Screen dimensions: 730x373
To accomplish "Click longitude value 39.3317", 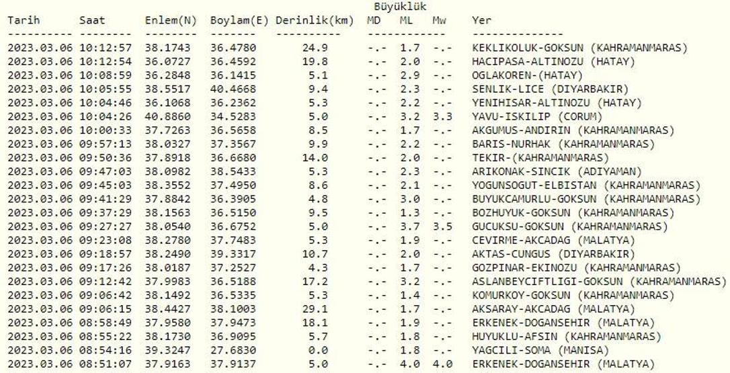I will [233, 254].
